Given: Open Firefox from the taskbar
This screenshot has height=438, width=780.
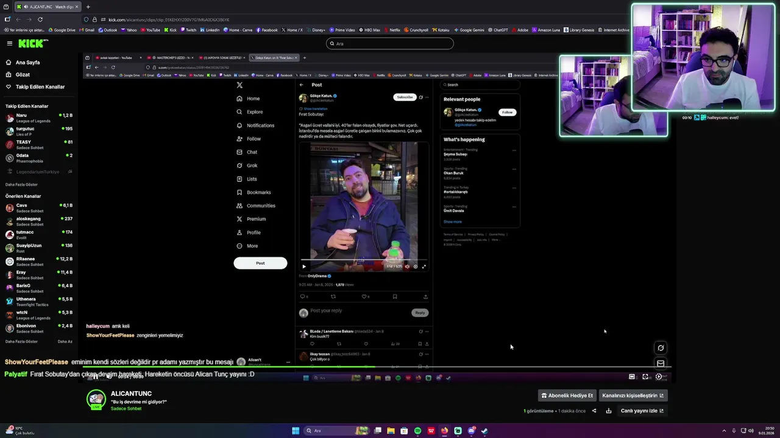Looking at the screenshot, I should 444,431.
